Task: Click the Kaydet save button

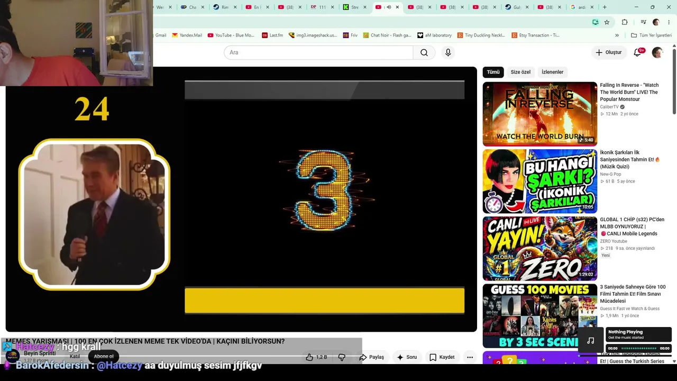Action: tap(442, 357)
